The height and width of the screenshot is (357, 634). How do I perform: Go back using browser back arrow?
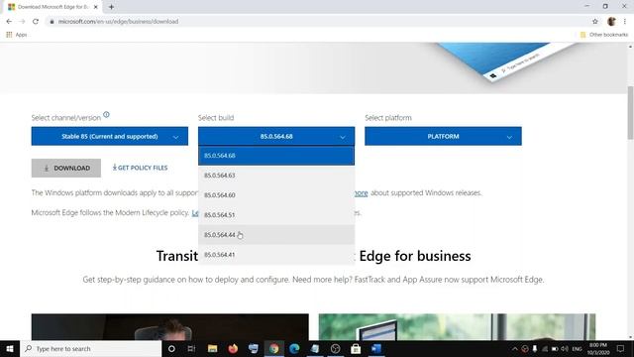9,22
